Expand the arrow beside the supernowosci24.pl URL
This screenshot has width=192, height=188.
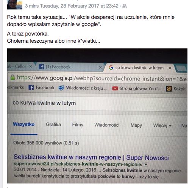pyautogui.click(x=146, y=165)
